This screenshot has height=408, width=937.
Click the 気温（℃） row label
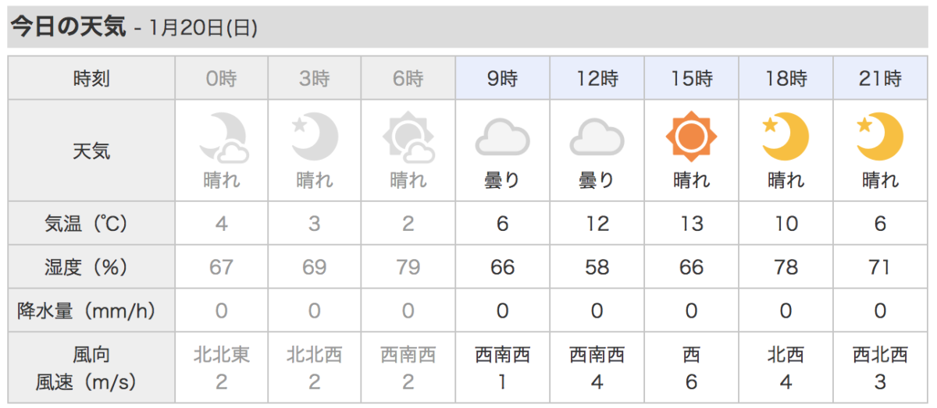click(91, 224)
